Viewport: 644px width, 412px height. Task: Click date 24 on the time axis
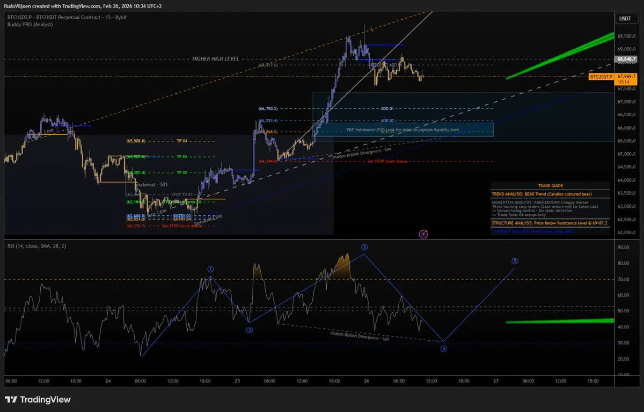pyautogui.click(x=108, y=381)
